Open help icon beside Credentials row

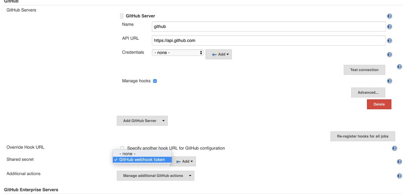[x=390, y=55]
